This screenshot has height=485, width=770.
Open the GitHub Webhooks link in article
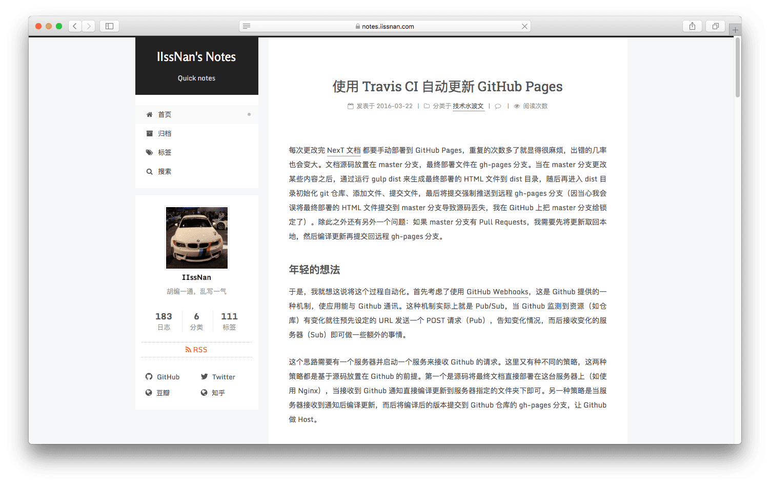tap(497, 292)
